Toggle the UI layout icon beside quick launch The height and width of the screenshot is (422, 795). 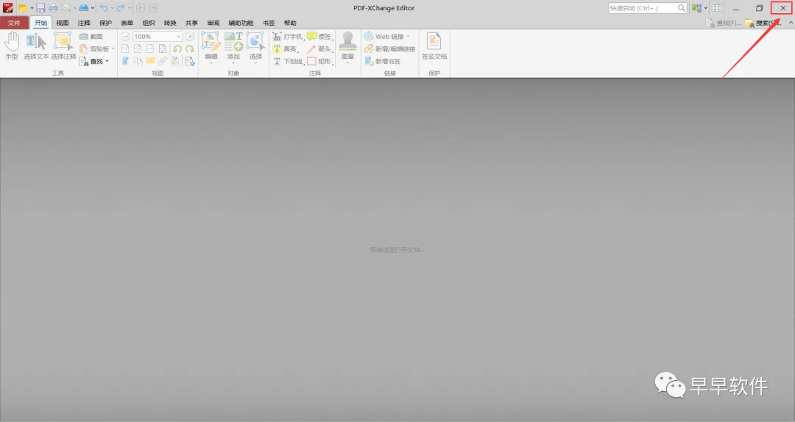pos(697,7)
